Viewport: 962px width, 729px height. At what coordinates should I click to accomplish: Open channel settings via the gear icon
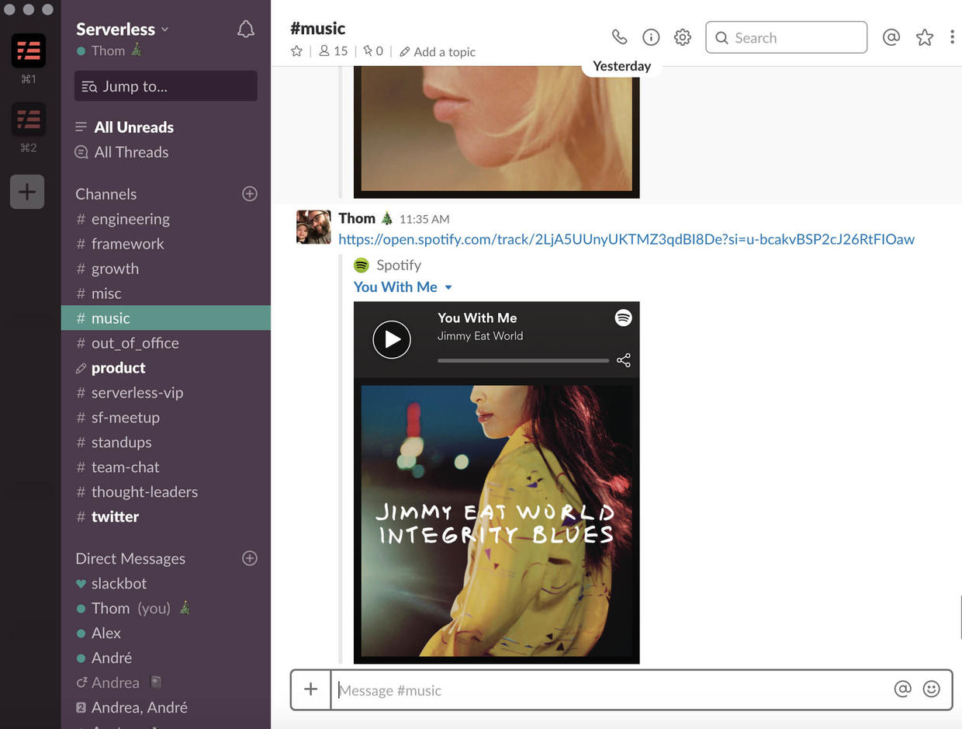(682, 36)
